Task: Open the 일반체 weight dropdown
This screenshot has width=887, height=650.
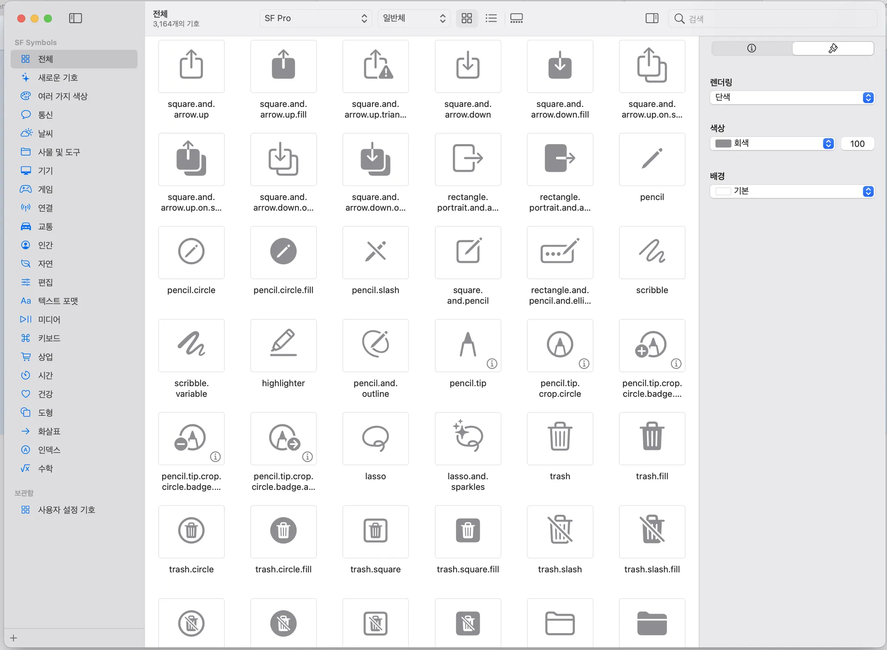Action: tap(414, 18)
